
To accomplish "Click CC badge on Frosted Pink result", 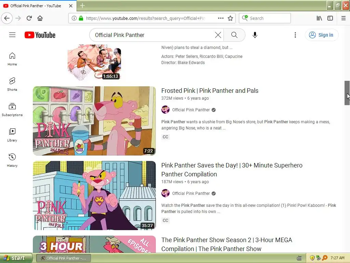I will click(x=165, y=137).
